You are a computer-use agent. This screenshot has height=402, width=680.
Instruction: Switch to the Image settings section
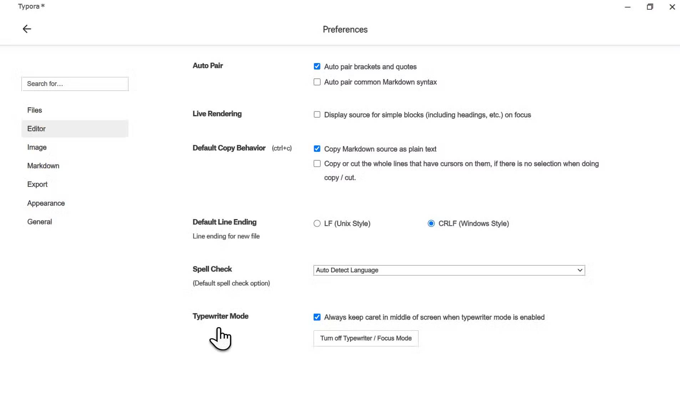[x=37, y=147]
